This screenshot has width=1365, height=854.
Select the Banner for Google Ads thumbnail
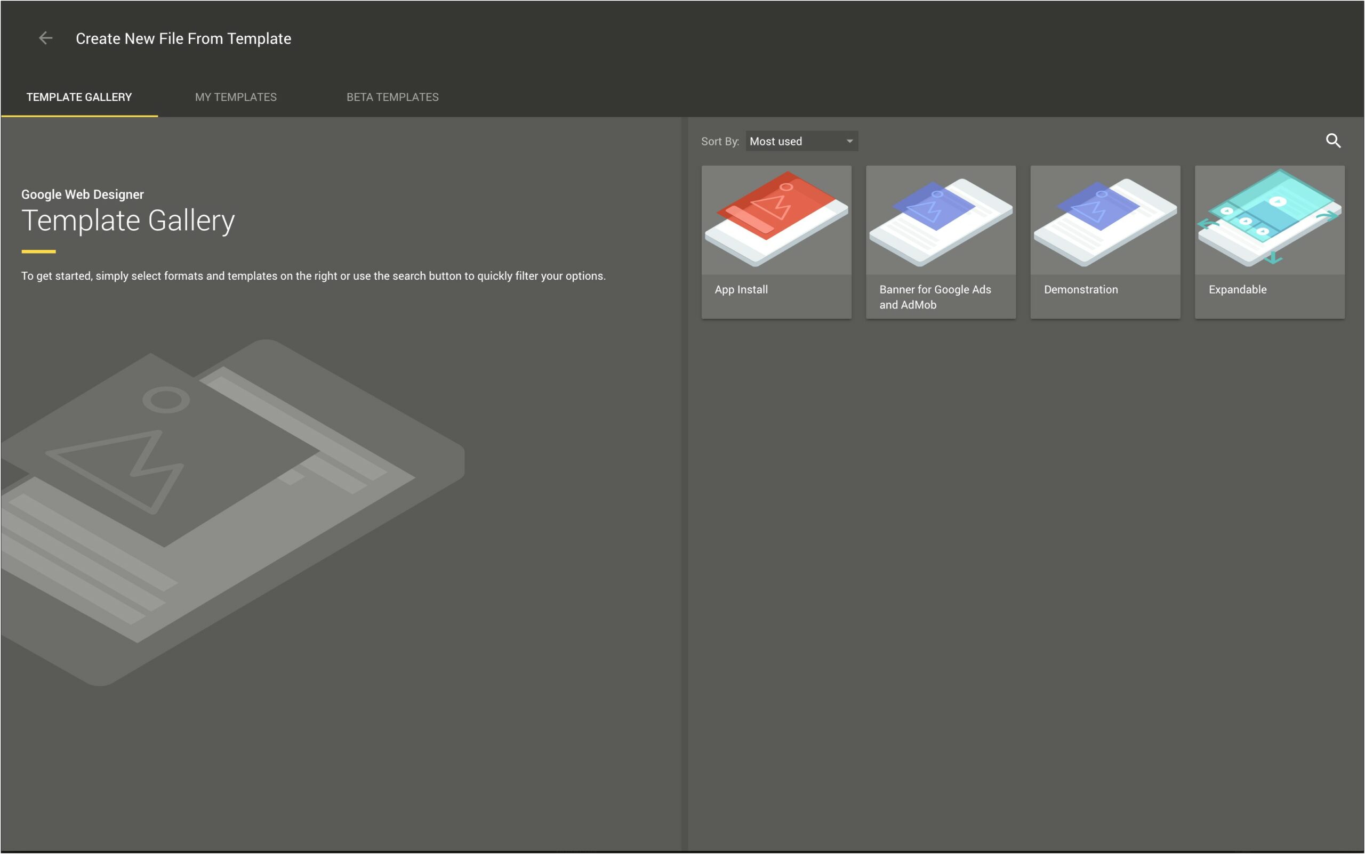point(941,219)
